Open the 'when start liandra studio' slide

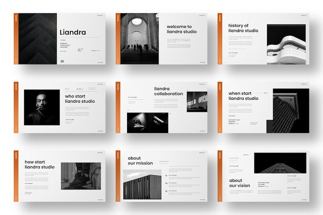coord(263,107)
